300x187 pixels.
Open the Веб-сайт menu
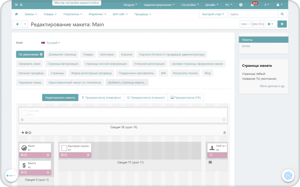pos(120,14)
